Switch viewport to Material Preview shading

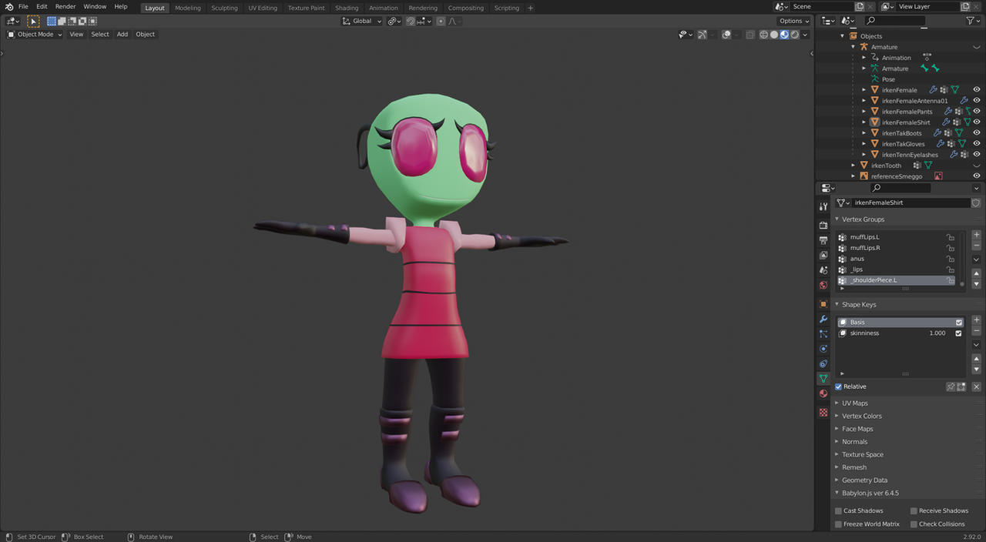coord(784,34)
